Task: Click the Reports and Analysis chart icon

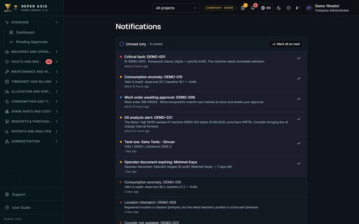Action: 7,131
